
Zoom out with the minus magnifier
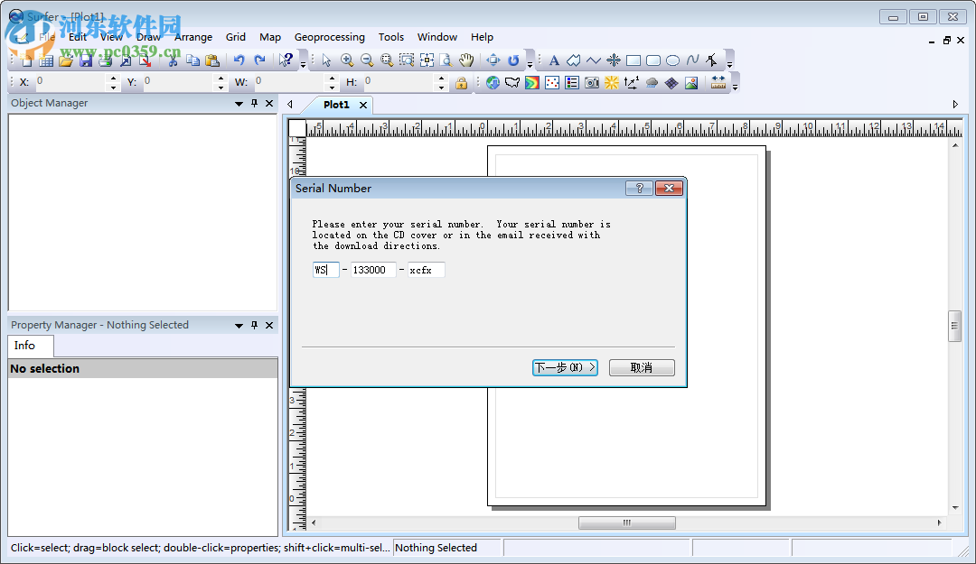[x=367, y=60]
